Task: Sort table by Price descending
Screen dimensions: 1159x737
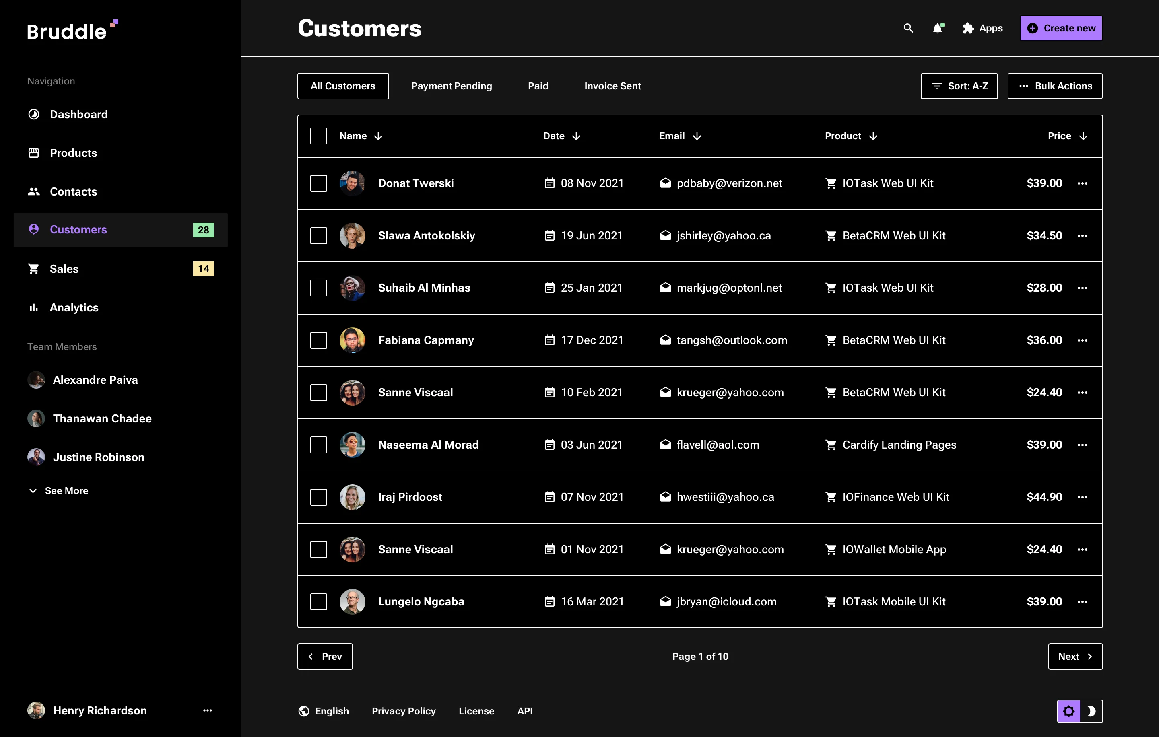Action: click(1083, 136)
